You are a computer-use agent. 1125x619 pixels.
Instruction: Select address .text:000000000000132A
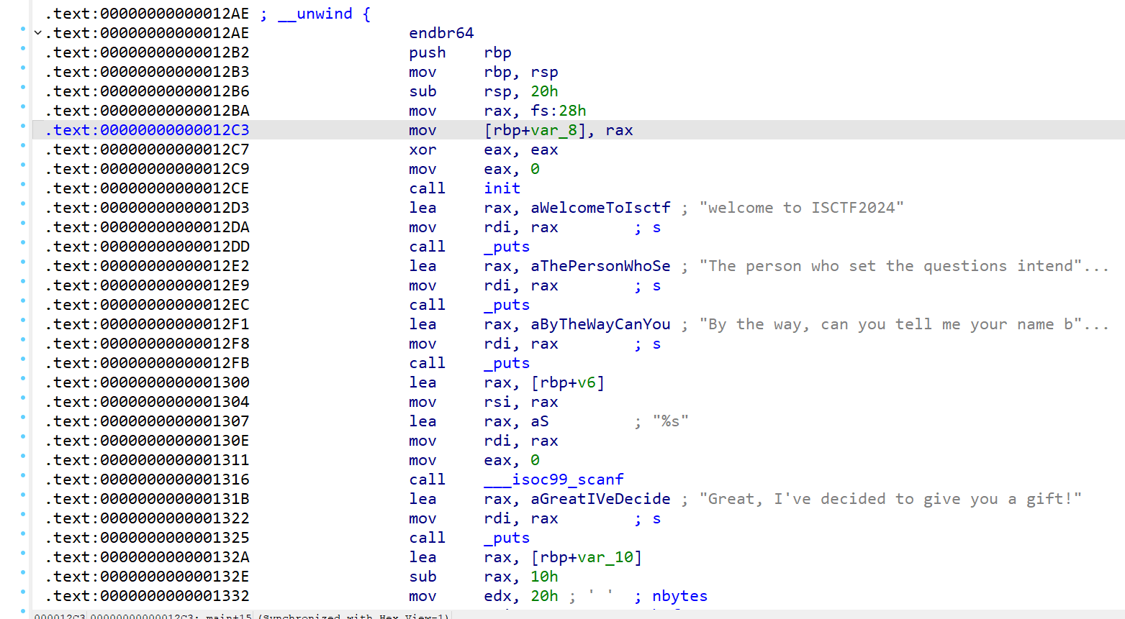coord(147,557)
